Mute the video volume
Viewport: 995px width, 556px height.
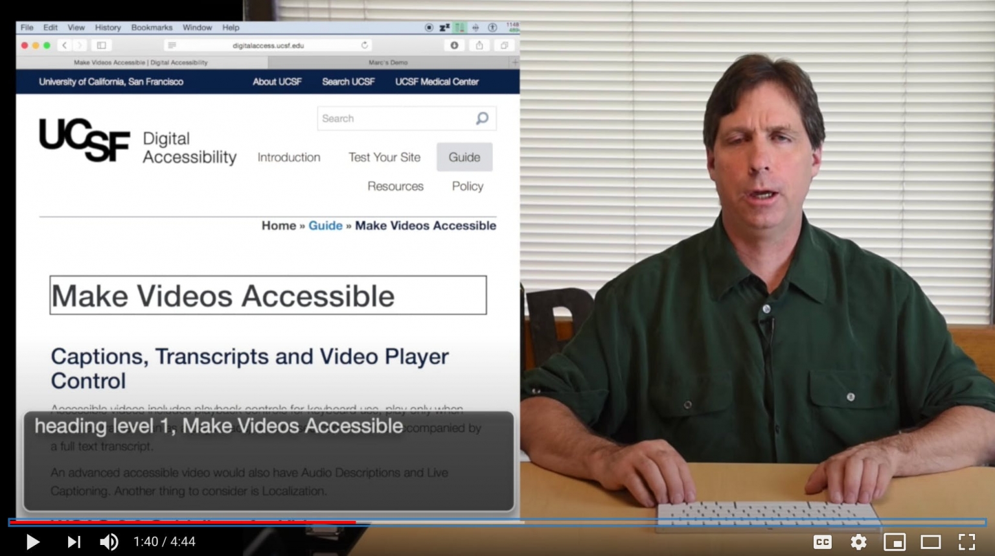pyautogui.click(x=109, y=542)
